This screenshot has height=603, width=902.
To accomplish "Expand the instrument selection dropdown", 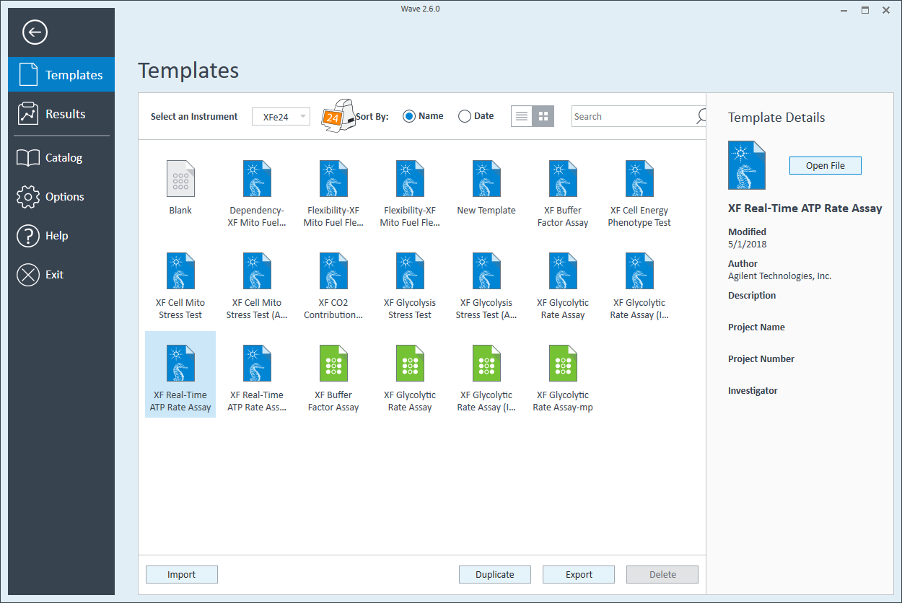I will coord(302,116).
